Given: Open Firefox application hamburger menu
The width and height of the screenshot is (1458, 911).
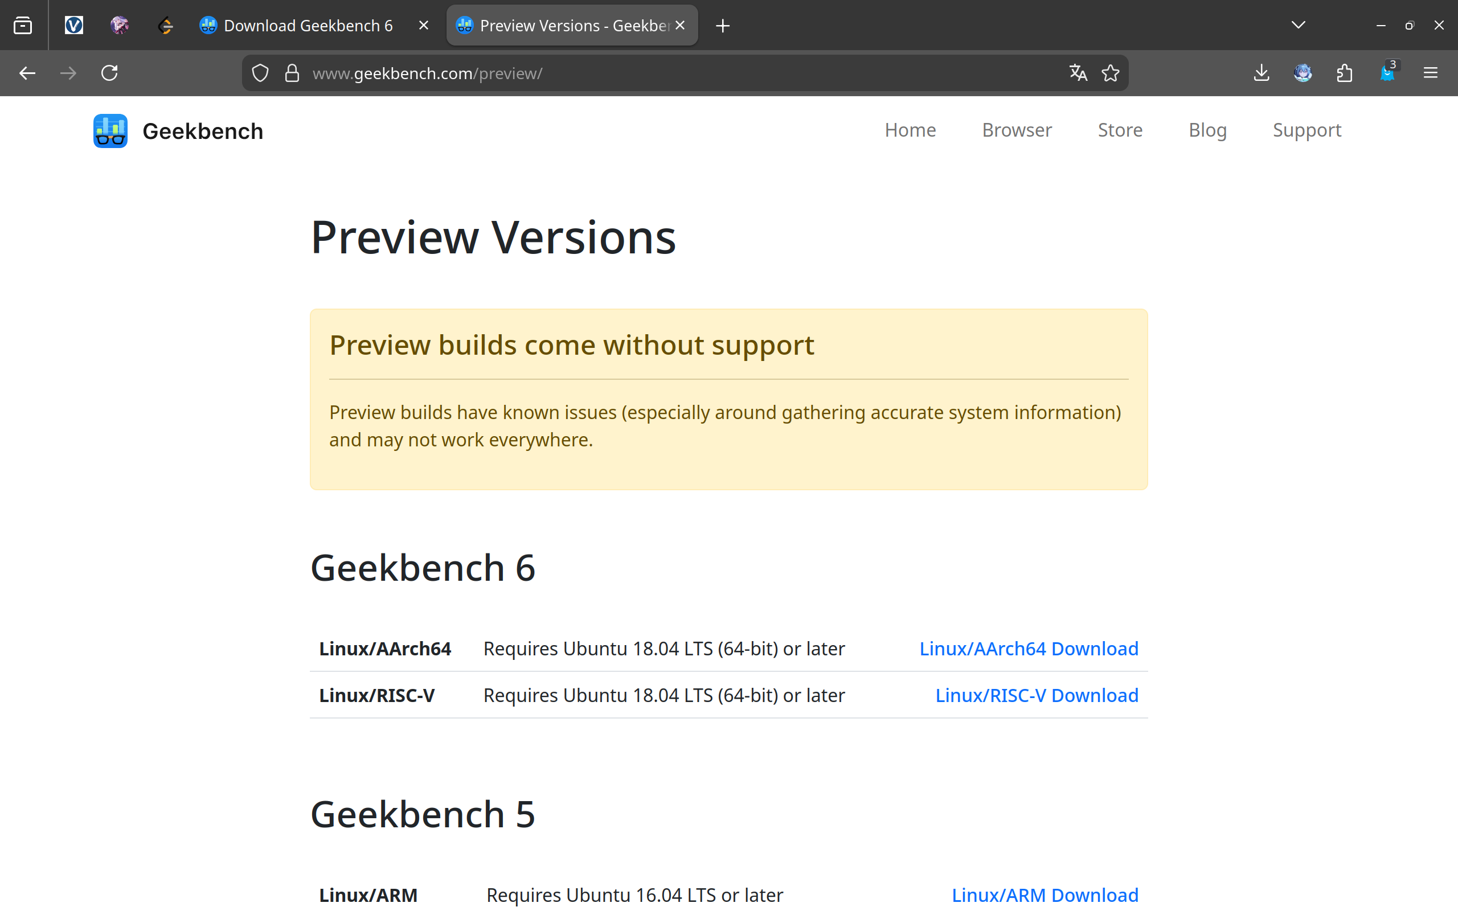Looking at the screenshot, I should click(1430, 73).
